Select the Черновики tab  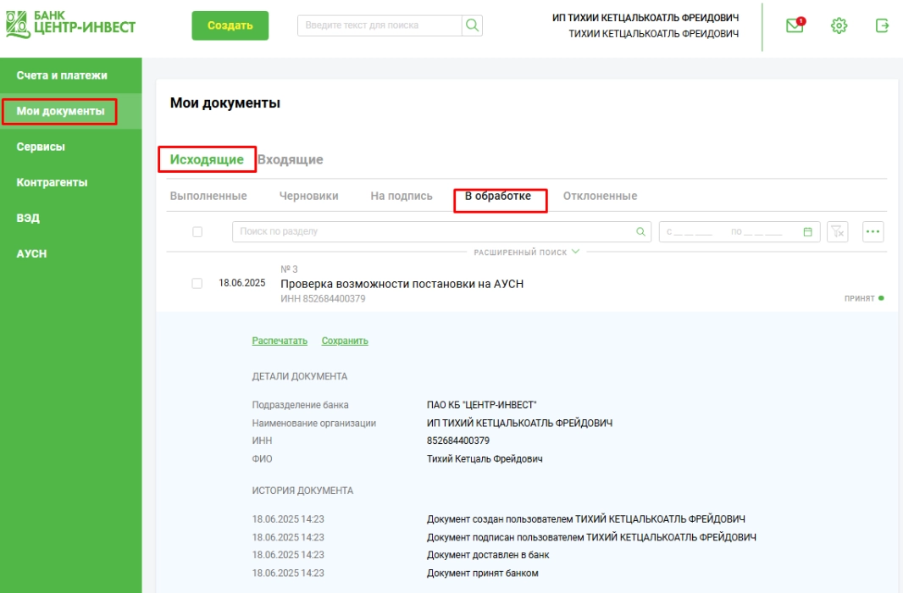point(308,196)
